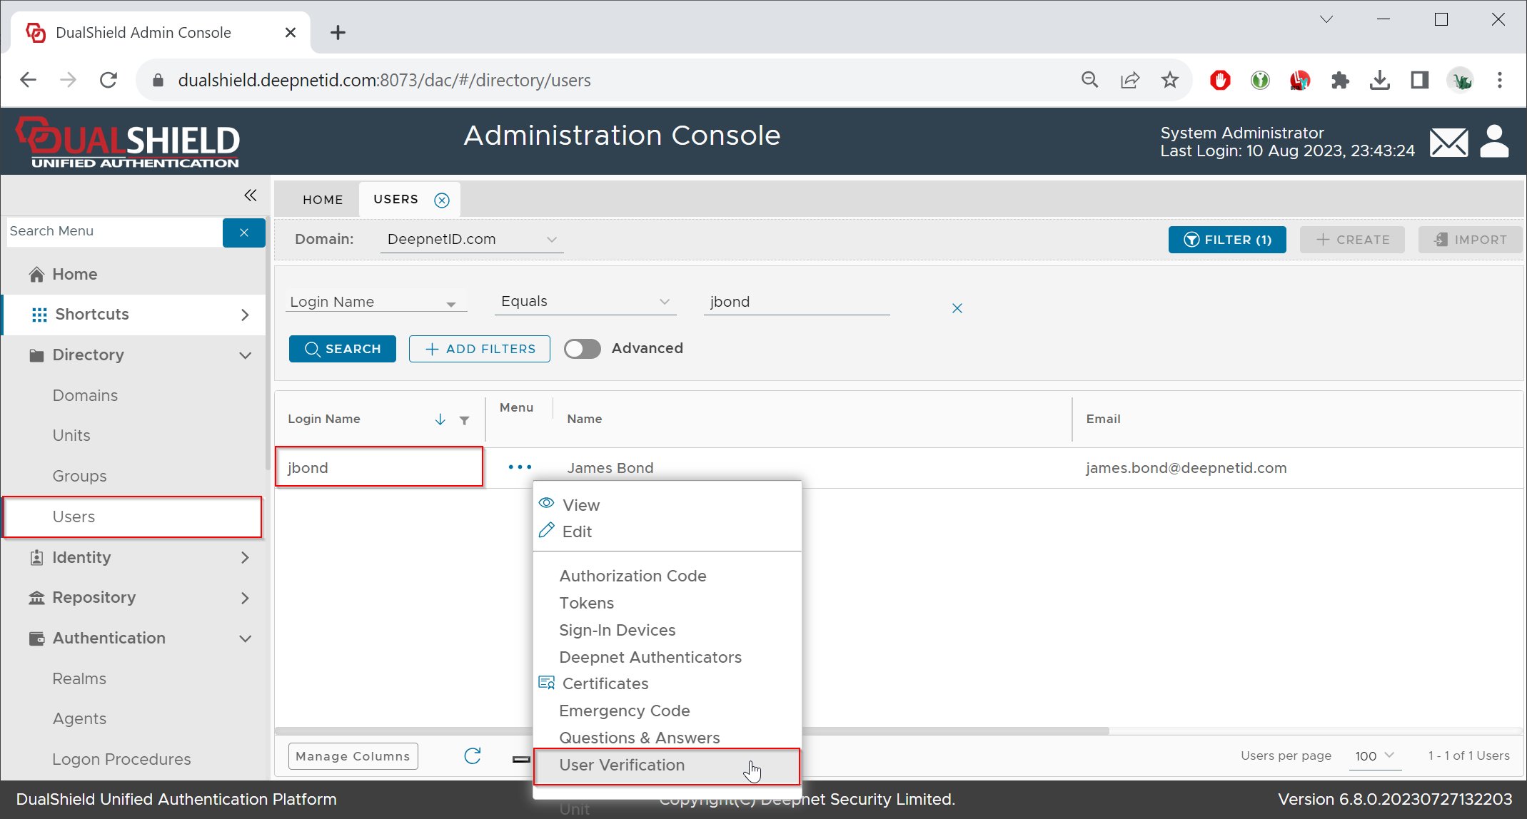Click the ADD FILTERS button
1527x819 pixels.
[480, 349]
